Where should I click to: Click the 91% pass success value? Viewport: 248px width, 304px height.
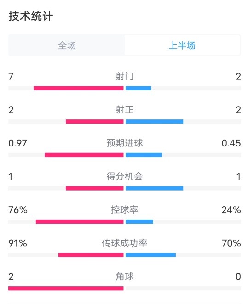point(17,243)
